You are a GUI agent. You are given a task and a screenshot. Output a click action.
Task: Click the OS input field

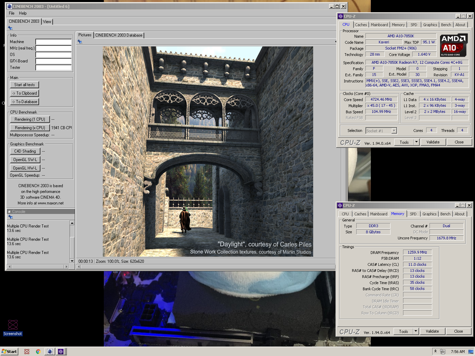click(54, 55)
